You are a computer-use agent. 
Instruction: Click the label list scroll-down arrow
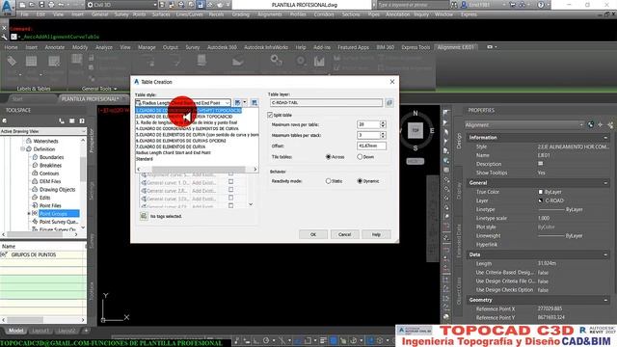pyautogui.click(x=251, y=204)
